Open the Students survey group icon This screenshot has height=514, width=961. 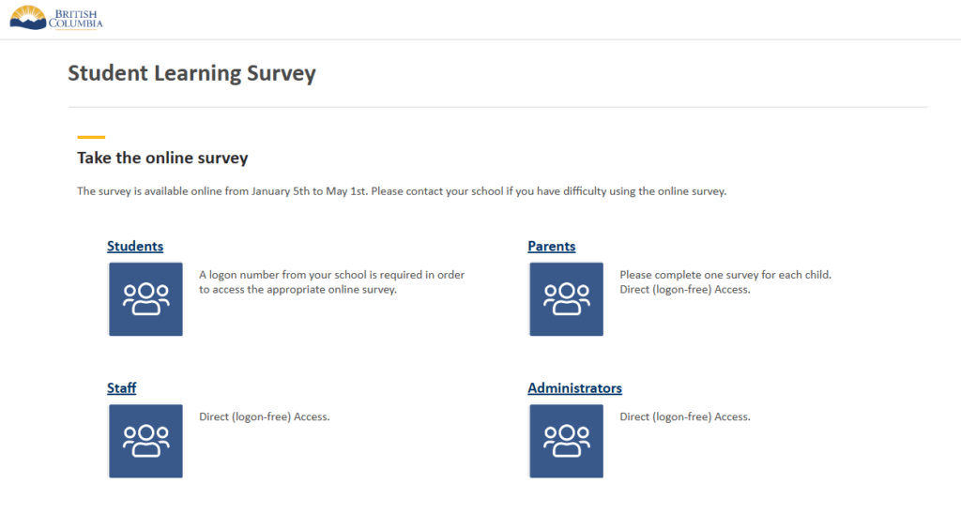pyautogui.click(x=145, y=299)
